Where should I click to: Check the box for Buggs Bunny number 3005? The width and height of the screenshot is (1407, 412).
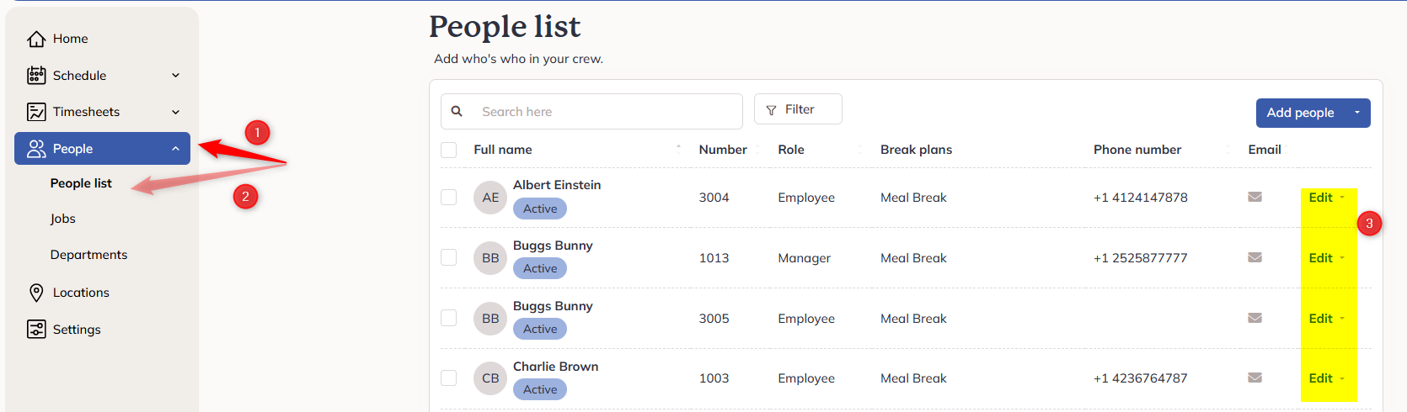point(449,318)
